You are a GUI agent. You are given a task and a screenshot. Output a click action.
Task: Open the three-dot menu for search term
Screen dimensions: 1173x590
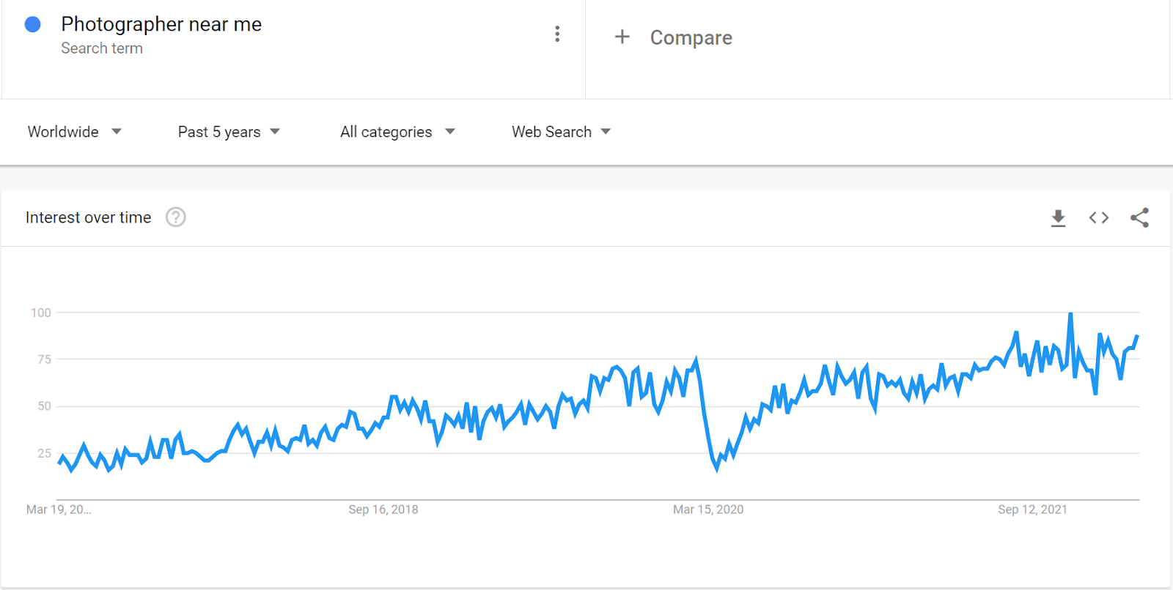point(557,34)
